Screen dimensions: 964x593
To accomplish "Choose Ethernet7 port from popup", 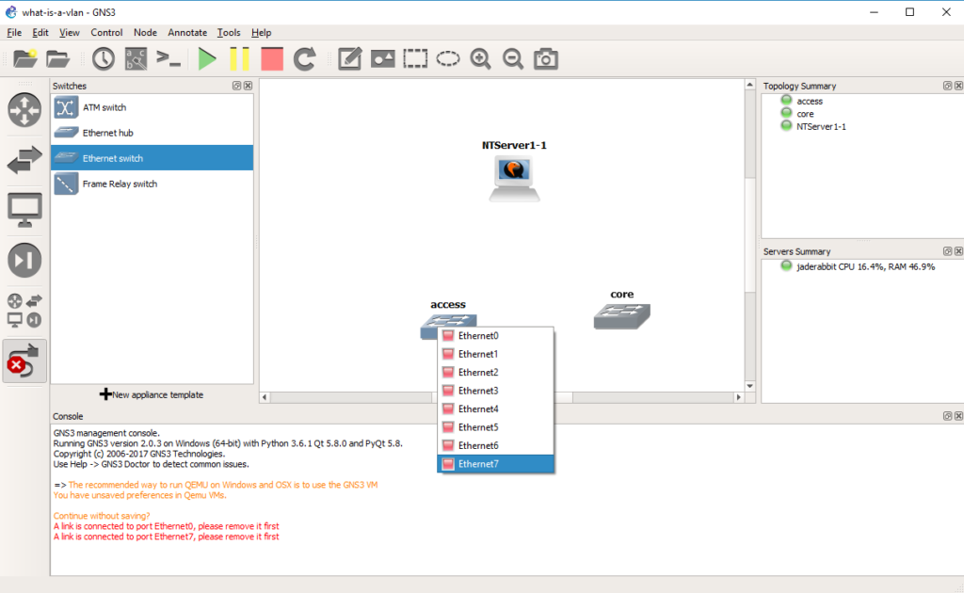I will [495, 464].
